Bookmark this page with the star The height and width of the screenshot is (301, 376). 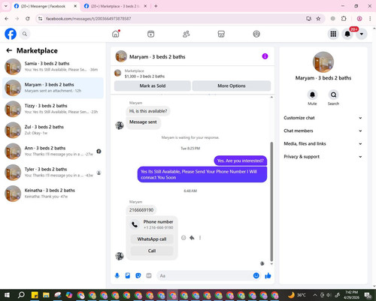[318, 19]
